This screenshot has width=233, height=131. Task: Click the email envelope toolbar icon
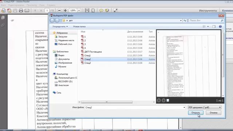(x=27, y=11)
